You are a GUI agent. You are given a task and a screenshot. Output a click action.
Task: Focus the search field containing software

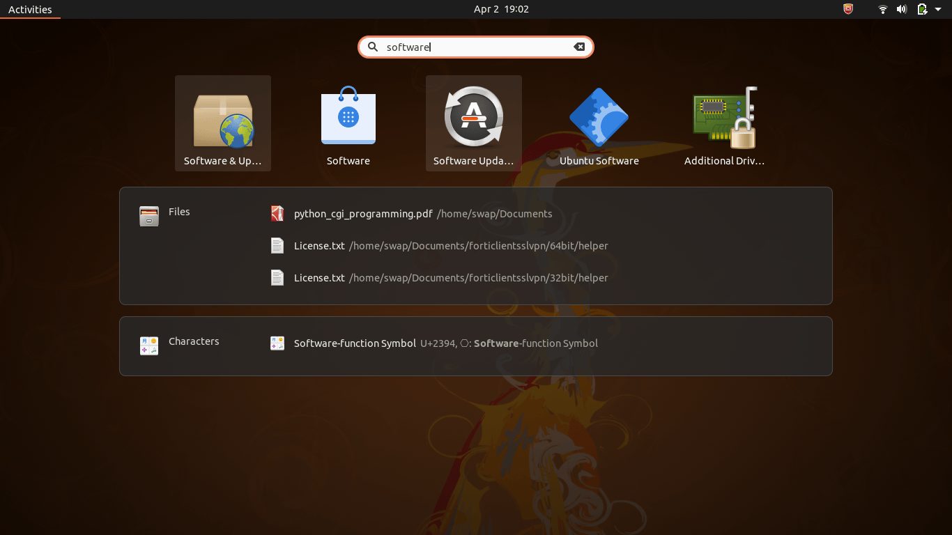[x=476, y=47]
